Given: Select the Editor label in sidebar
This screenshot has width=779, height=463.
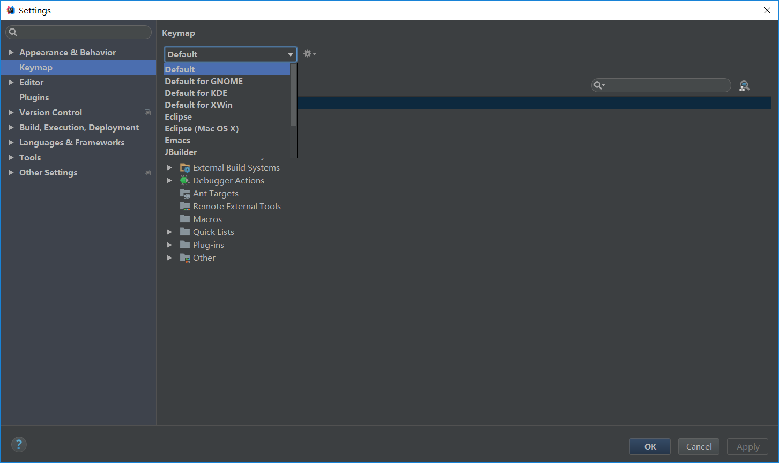Looking at the screenshot, I should click(x=32, y=83).
